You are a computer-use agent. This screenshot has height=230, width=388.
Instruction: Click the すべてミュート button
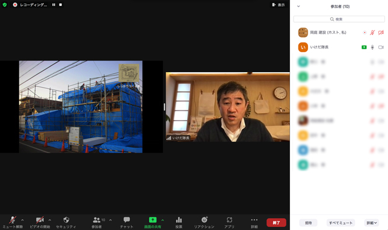pos(340,223)
